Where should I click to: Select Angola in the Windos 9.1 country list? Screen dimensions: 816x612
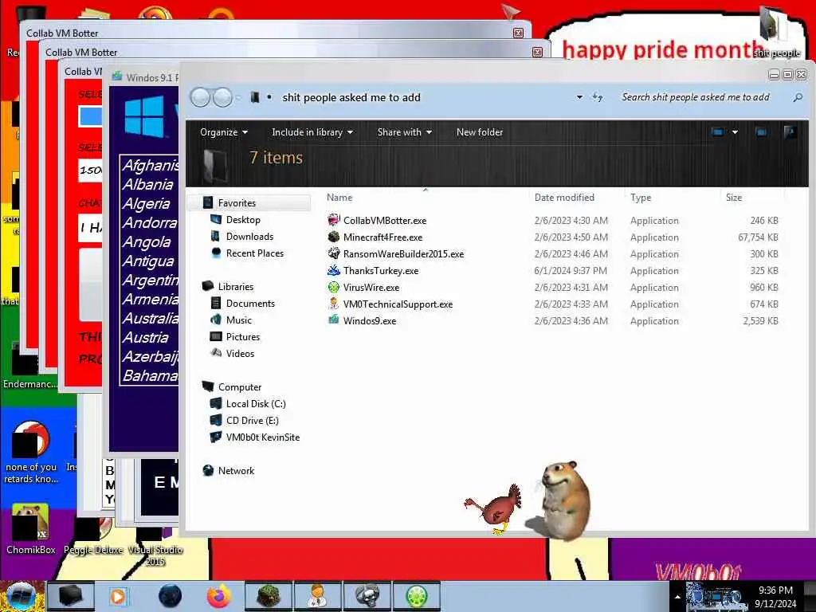pos(147,242)
